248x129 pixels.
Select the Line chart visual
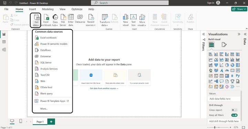coord(211,60)
